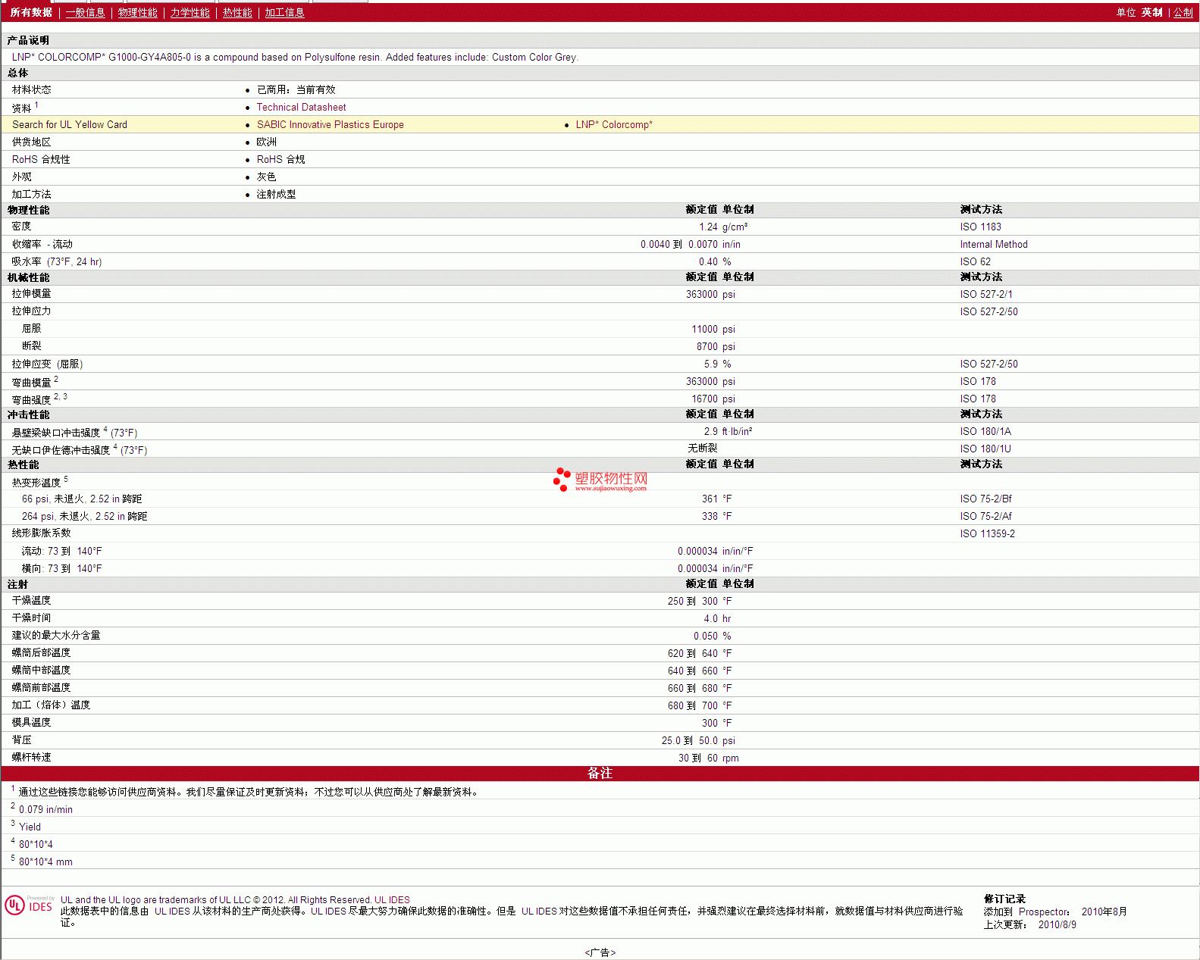Click the 修订记录 heading
The image size is (1200, 960).
[x=1004, y=899]
